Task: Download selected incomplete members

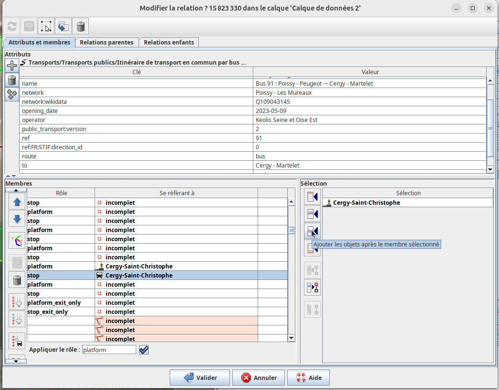Action: [17, 319]
